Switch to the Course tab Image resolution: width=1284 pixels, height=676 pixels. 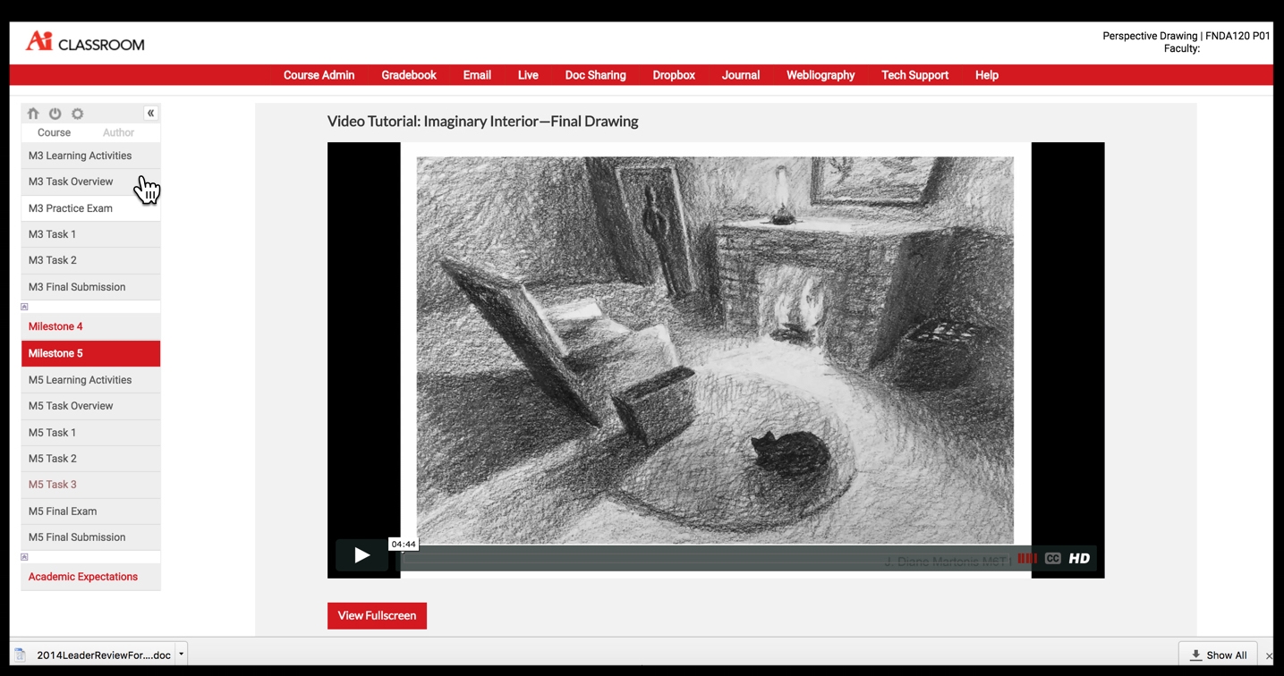point(54,132)
